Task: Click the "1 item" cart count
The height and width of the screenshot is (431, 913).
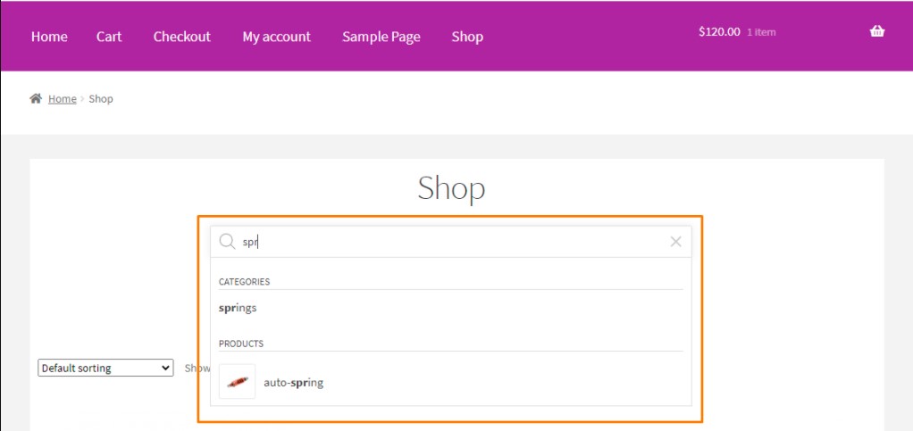Action: coord(761,32)
